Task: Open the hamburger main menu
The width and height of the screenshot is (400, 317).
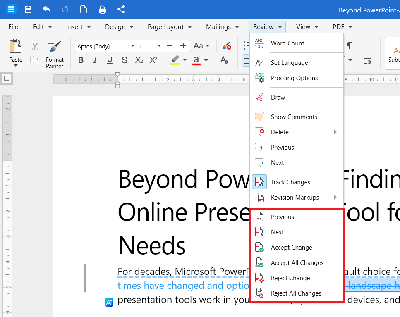Action: (x=11, y=10)
